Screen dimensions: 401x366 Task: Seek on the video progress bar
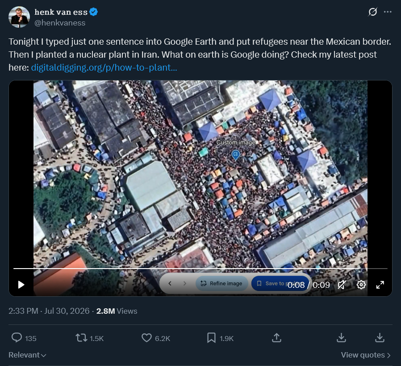click(x=200, y=269)
